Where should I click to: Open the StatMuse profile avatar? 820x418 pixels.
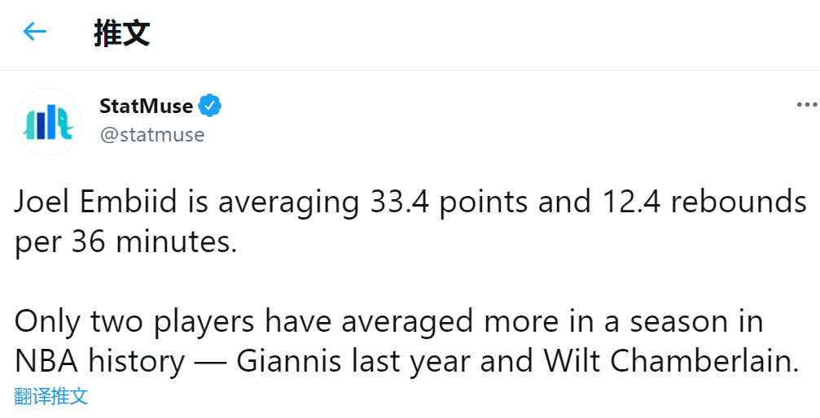(47, 122)
